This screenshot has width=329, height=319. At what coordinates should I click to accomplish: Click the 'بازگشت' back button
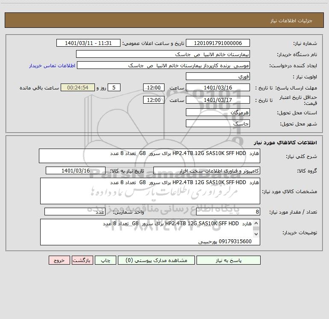tap(82, 260)
